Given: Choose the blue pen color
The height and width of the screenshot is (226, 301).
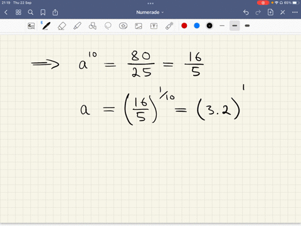Looking at the screenshot, I should coord(197,26).
